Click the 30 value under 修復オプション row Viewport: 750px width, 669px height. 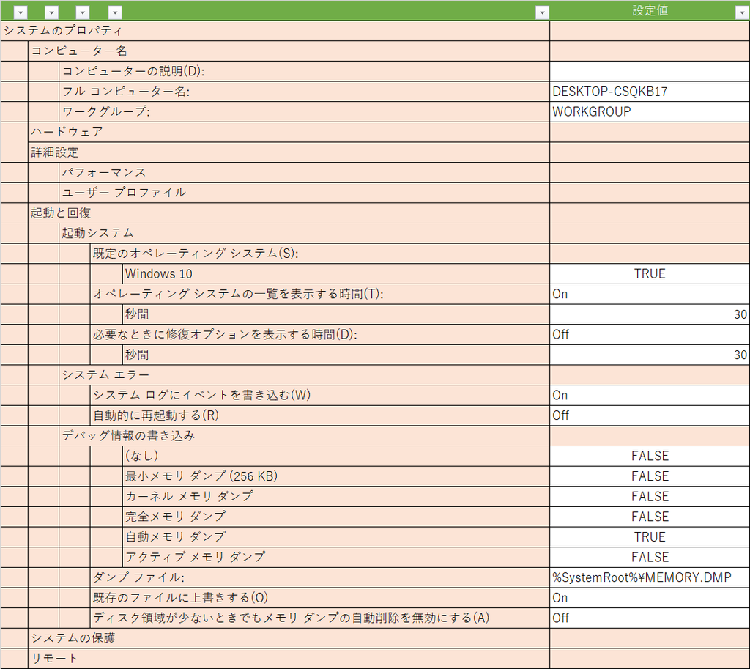[650, 355]
